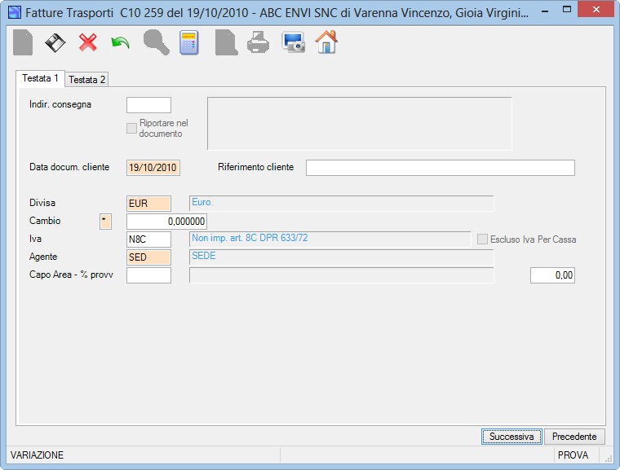Click the asterisk button beside Cambio
The height and width of the screenshot is (470, 620).
(105, 222)
